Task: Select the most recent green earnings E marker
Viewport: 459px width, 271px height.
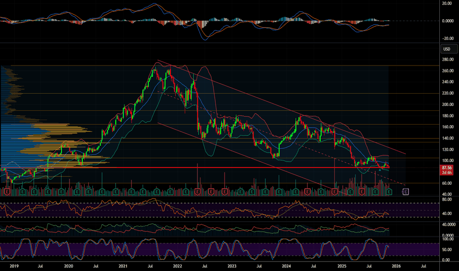Action: [389, 191]
